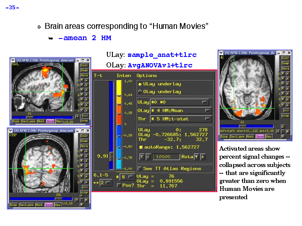Screen dimensions: 302x226
Task: Click the T-t threshold slider handle
Action: tap(111, 156)
